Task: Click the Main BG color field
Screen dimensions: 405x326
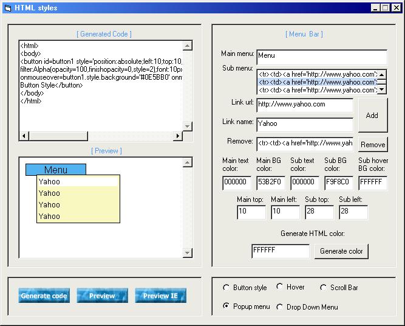Action: pyautogui.click(x=270, y=183)
